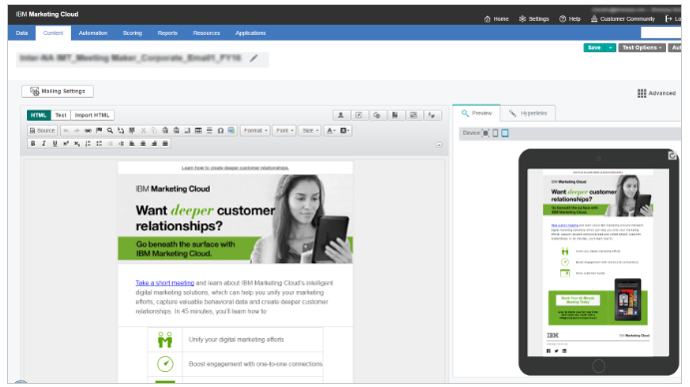Click the Advanced grid option
This screenshot has width=690, height=387.
(x=657, y=93)
